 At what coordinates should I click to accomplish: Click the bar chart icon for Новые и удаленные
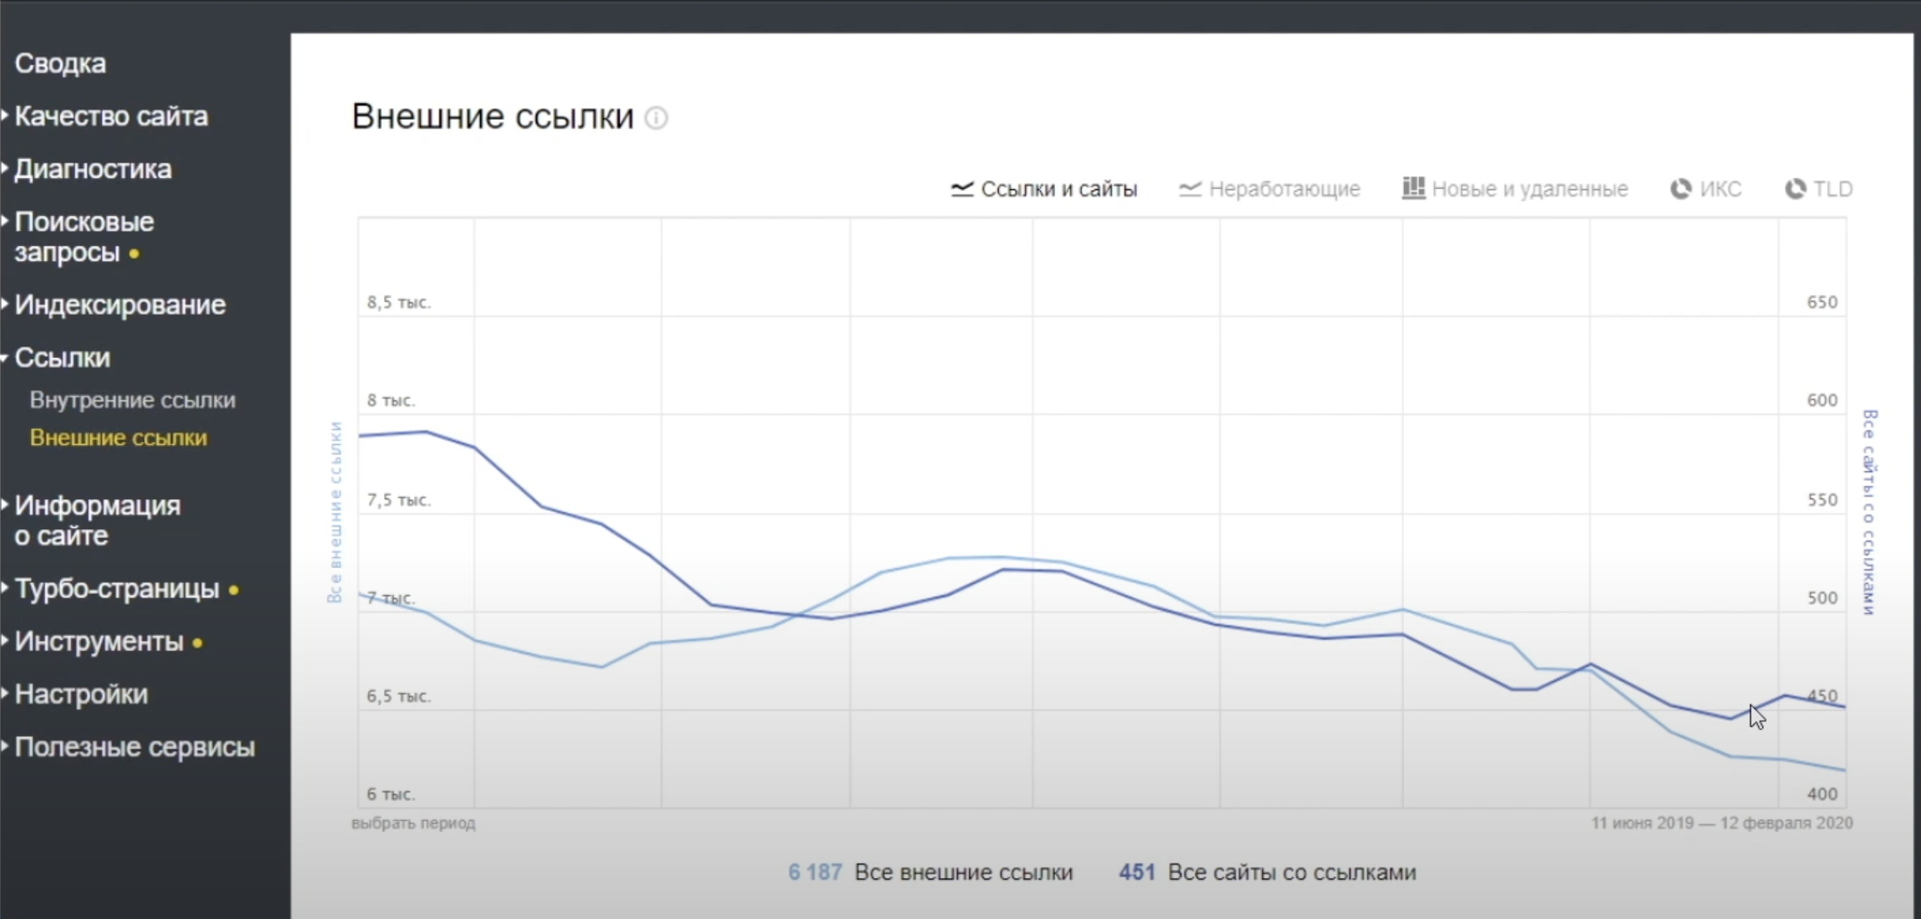pos(1413,188)
